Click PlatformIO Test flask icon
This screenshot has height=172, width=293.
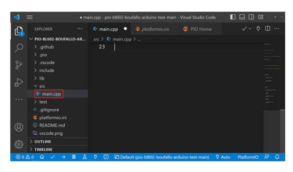pos(85,157)
